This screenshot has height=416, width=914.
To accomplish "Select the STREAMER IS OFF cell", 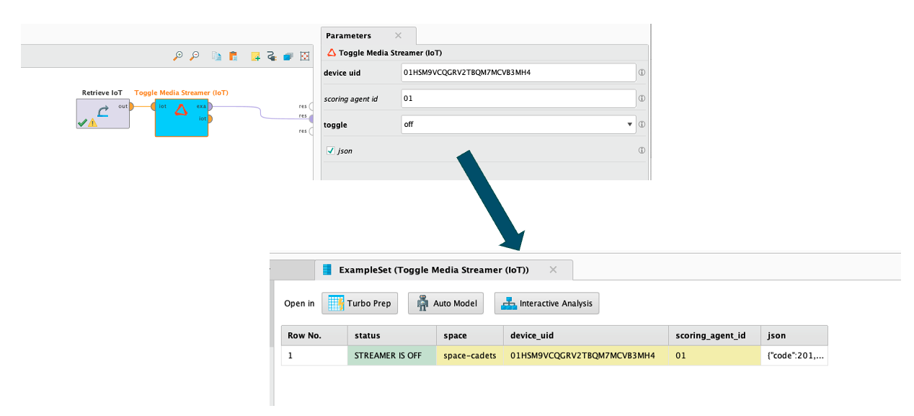I will [x=391, y=355].
